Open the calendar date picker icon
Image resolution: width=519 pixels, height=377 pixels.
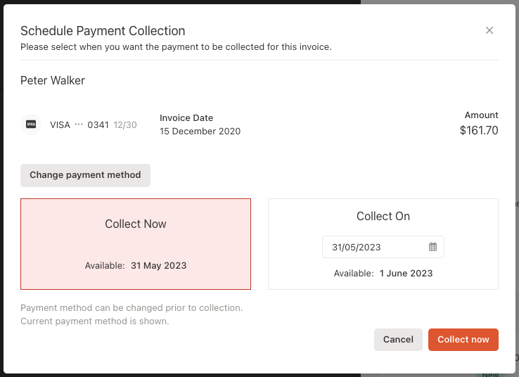(432, 247)
